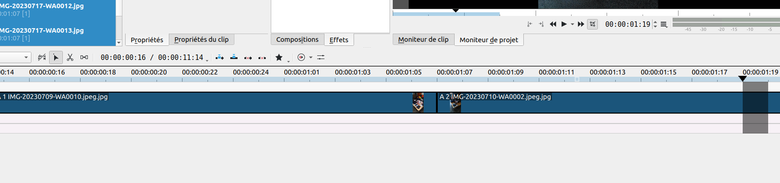Open the timeline mixer settings icon
The height and width of the screenshot is (183, 780).
tap(321, 57)
